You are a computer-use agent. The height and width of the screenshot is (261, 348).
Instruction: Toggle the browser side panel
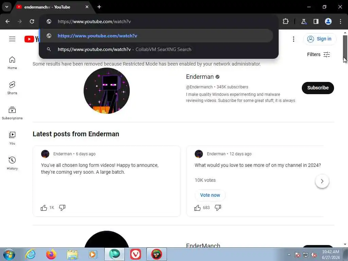click(316, 21)
